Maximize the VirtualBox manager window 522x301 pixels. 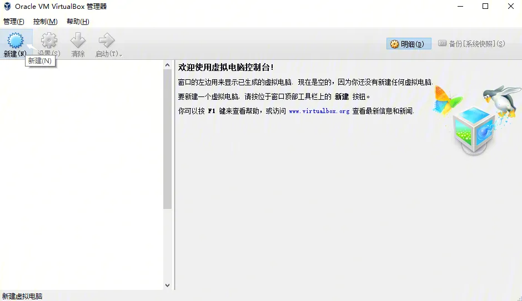tap(485, 7)
